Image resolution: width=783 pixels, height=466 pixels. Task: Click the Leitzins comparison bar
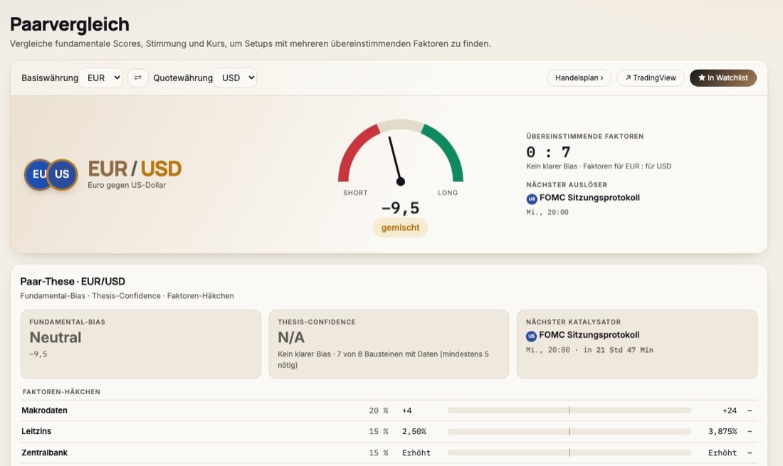click(x=569, y=431)
